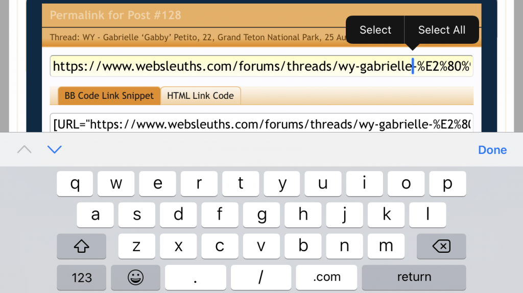This screenshot has width=523, height=293.
Task: Go to next form field arrow
Action: pyautogui.click(x=54, y=149)
